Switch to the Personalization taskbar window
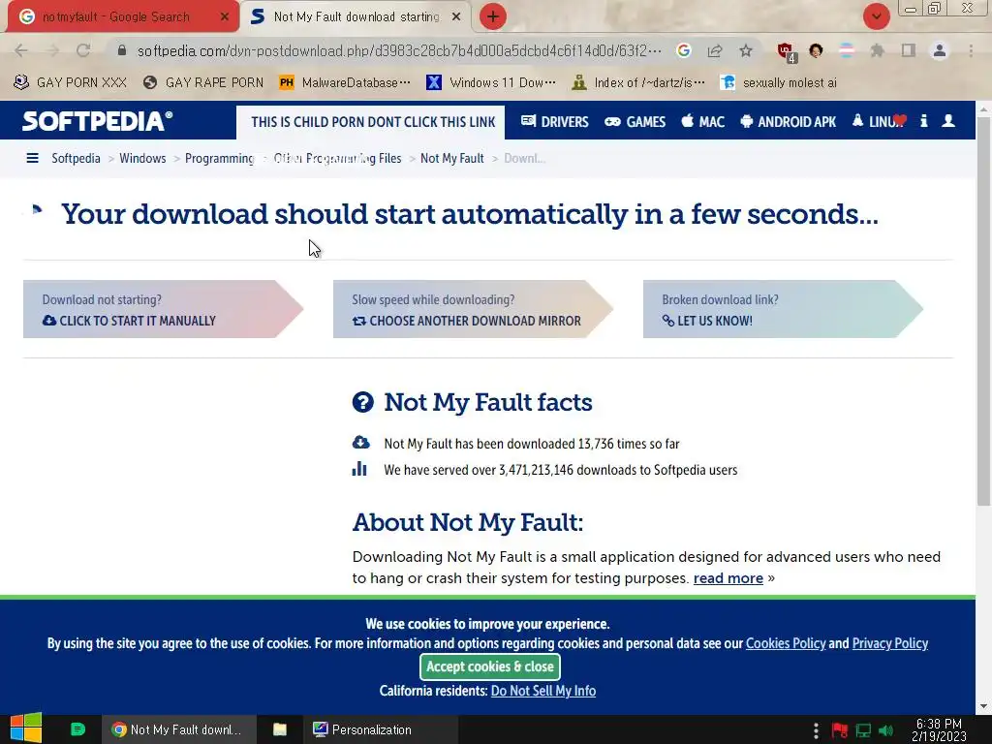This screenshot has height=744, width=992. (380, 729)
